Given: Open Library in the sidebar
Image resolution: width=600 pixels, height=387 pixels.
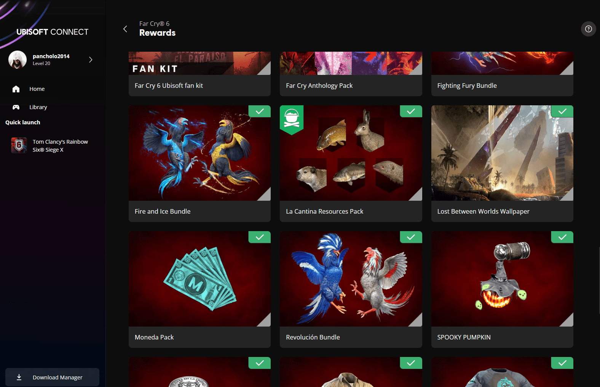Looking at the screenshot, I should [38, 107].
